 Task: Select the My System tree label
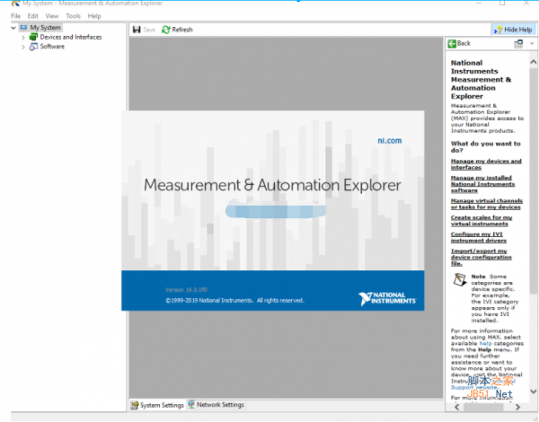46,28
